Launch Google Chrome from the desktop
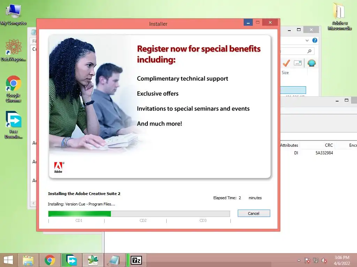 [x=14, y=89]
